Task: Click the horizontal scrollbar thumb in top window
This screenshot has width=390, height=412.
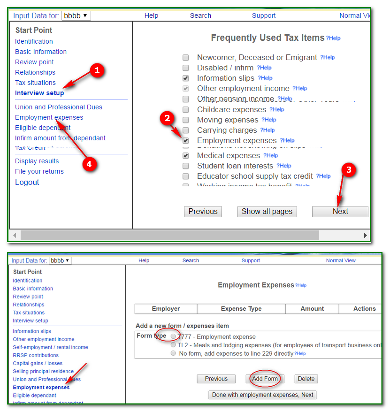Action: point(170,235)
